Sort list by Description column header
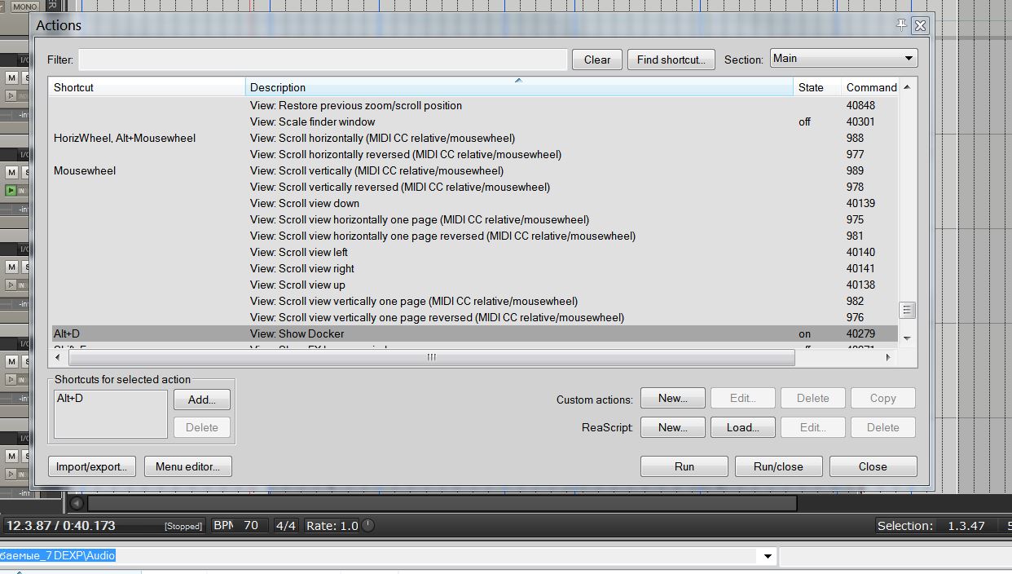The image size is (1012, 574). [519, 86]
